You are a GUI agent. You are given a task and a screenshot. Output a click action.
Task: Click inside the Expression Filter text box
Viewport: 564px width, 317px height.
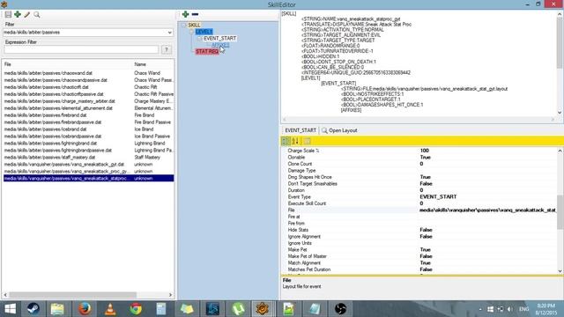coord(81,49)
